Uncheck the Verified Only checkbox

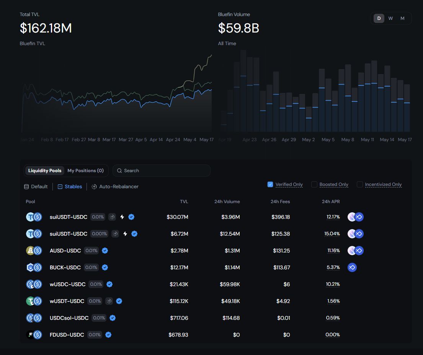270,184
